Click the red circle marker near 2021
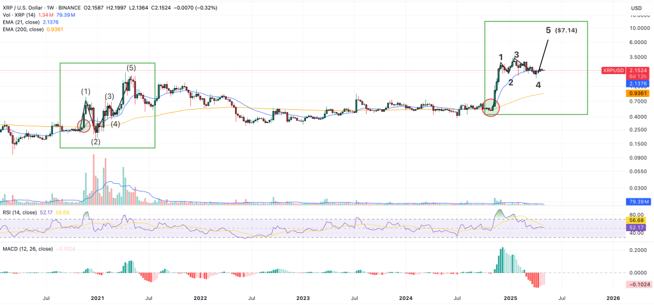 85,126
